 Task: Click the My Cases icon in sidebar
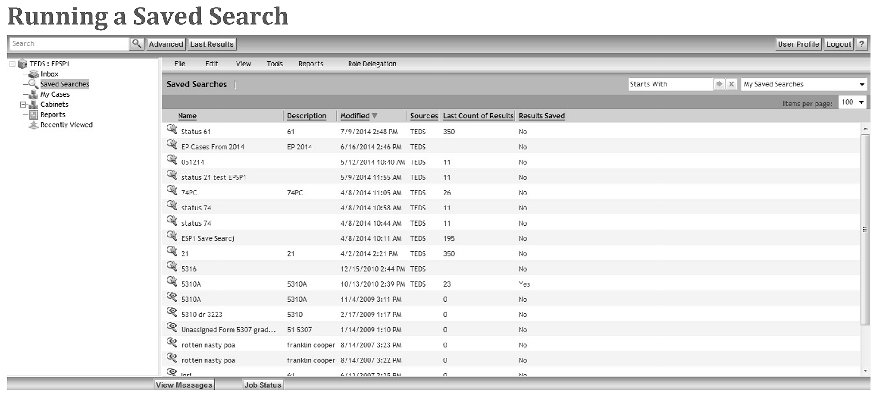point(33,94)
